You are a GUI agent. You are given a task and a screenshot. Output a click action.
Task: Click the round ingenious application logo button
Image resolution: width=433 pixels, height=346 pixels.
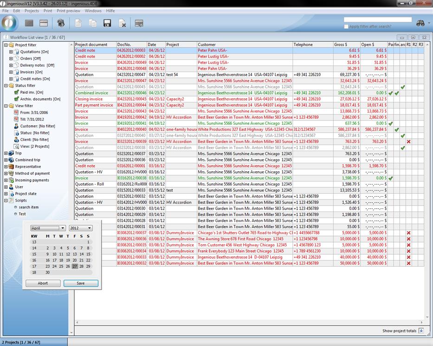click(10, 23)
